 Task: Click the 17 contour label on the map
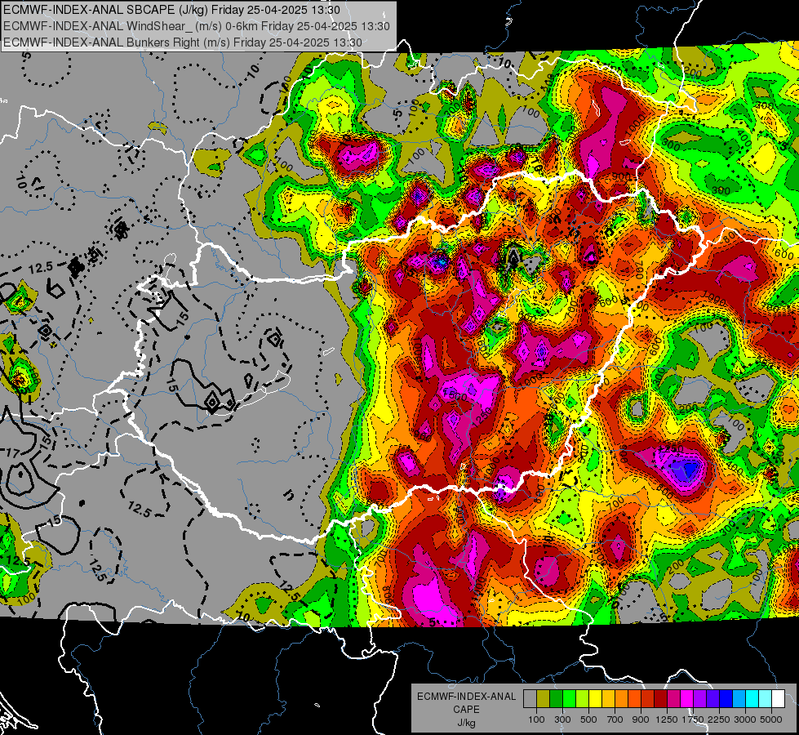(12, 453)
